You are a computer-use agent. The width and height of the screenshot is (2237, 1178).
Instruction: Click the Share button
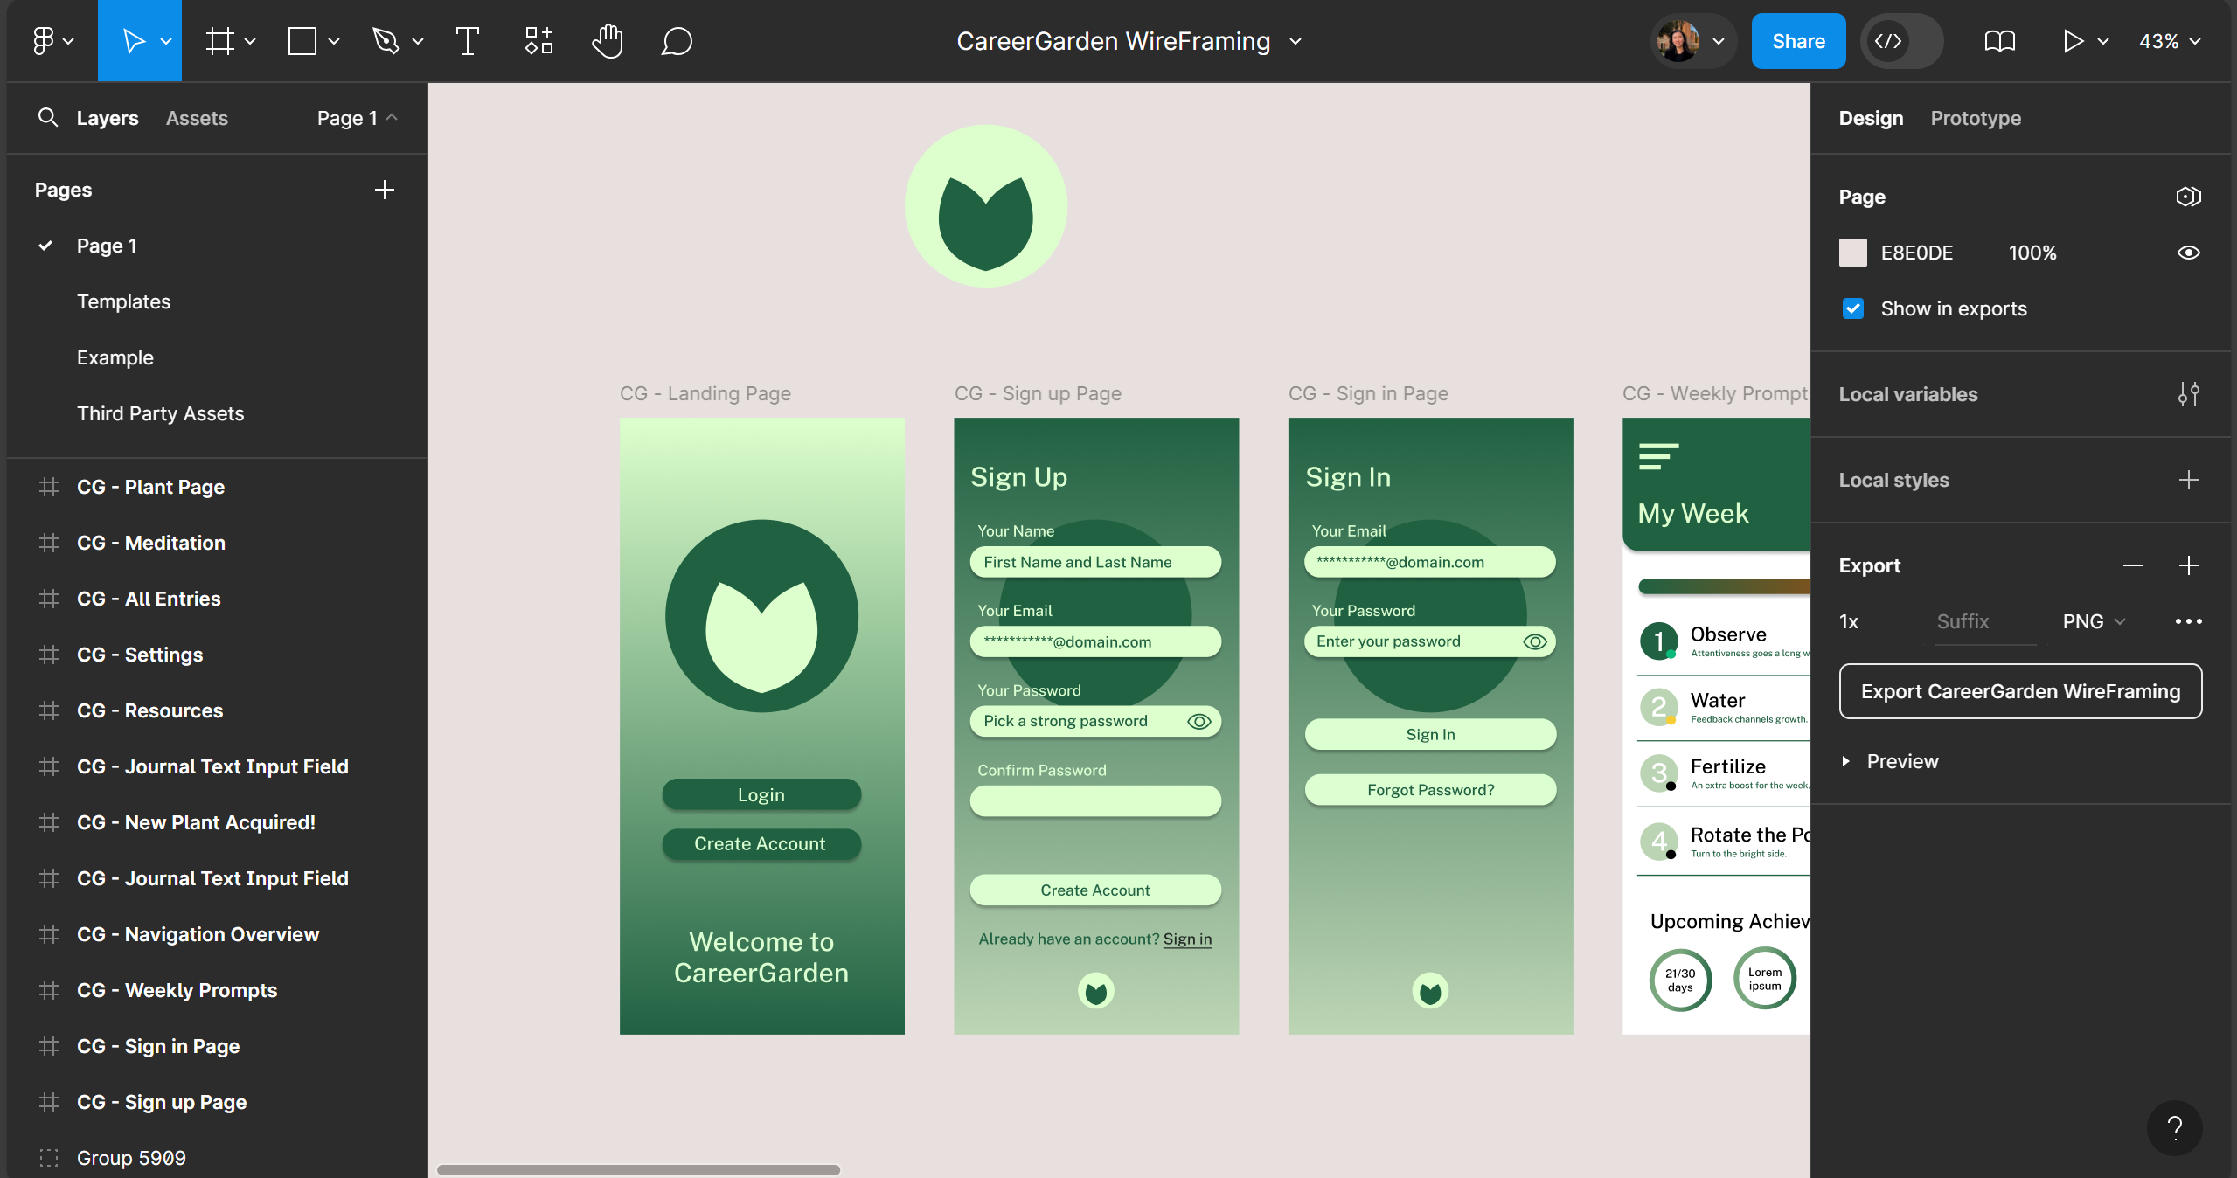click(x=1798, y=41)
